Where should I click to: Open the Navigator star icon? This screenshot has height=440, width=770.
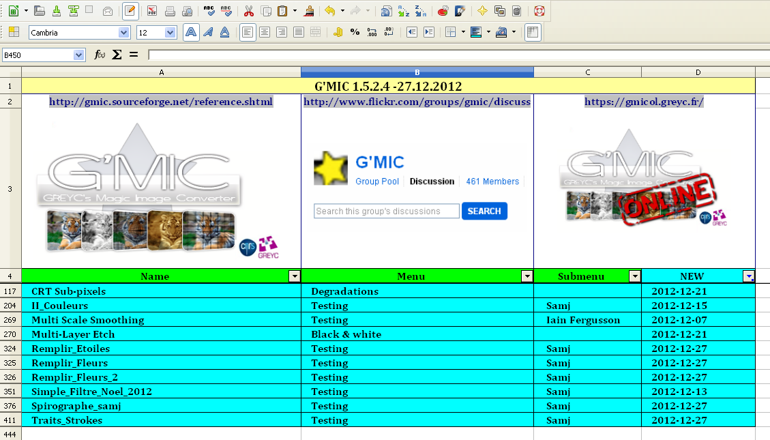point(482,11)
